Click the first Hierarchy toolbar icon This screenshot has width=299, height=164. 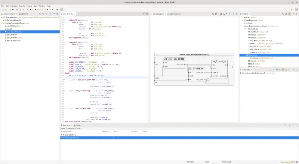pyautogui.click(x=270, y=70)
